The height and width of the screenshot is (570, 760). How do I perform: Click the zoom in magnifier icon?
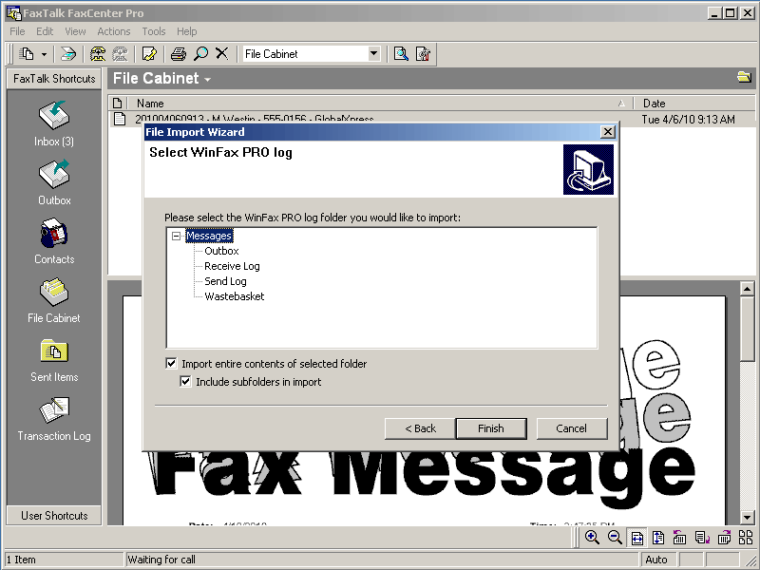point(592,538)
